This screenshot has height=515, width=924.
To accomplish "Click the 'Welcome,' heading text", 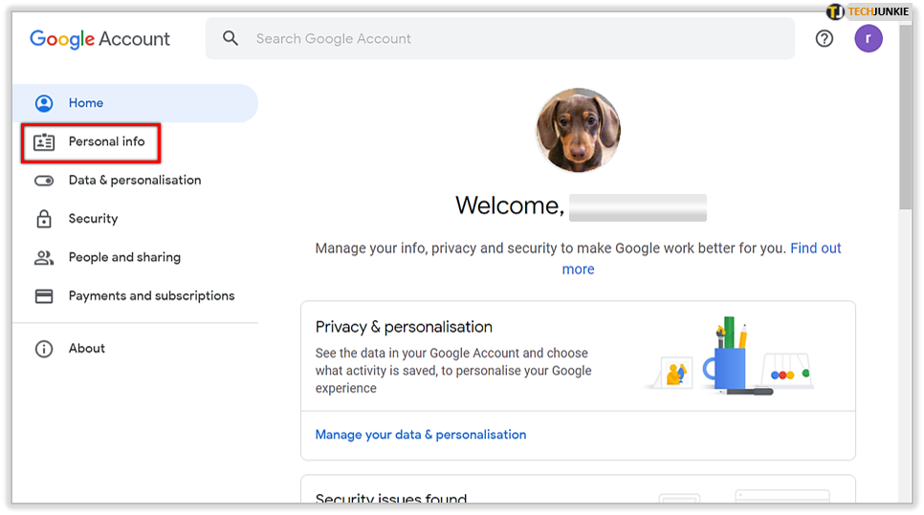I will [x=510, y=205].
